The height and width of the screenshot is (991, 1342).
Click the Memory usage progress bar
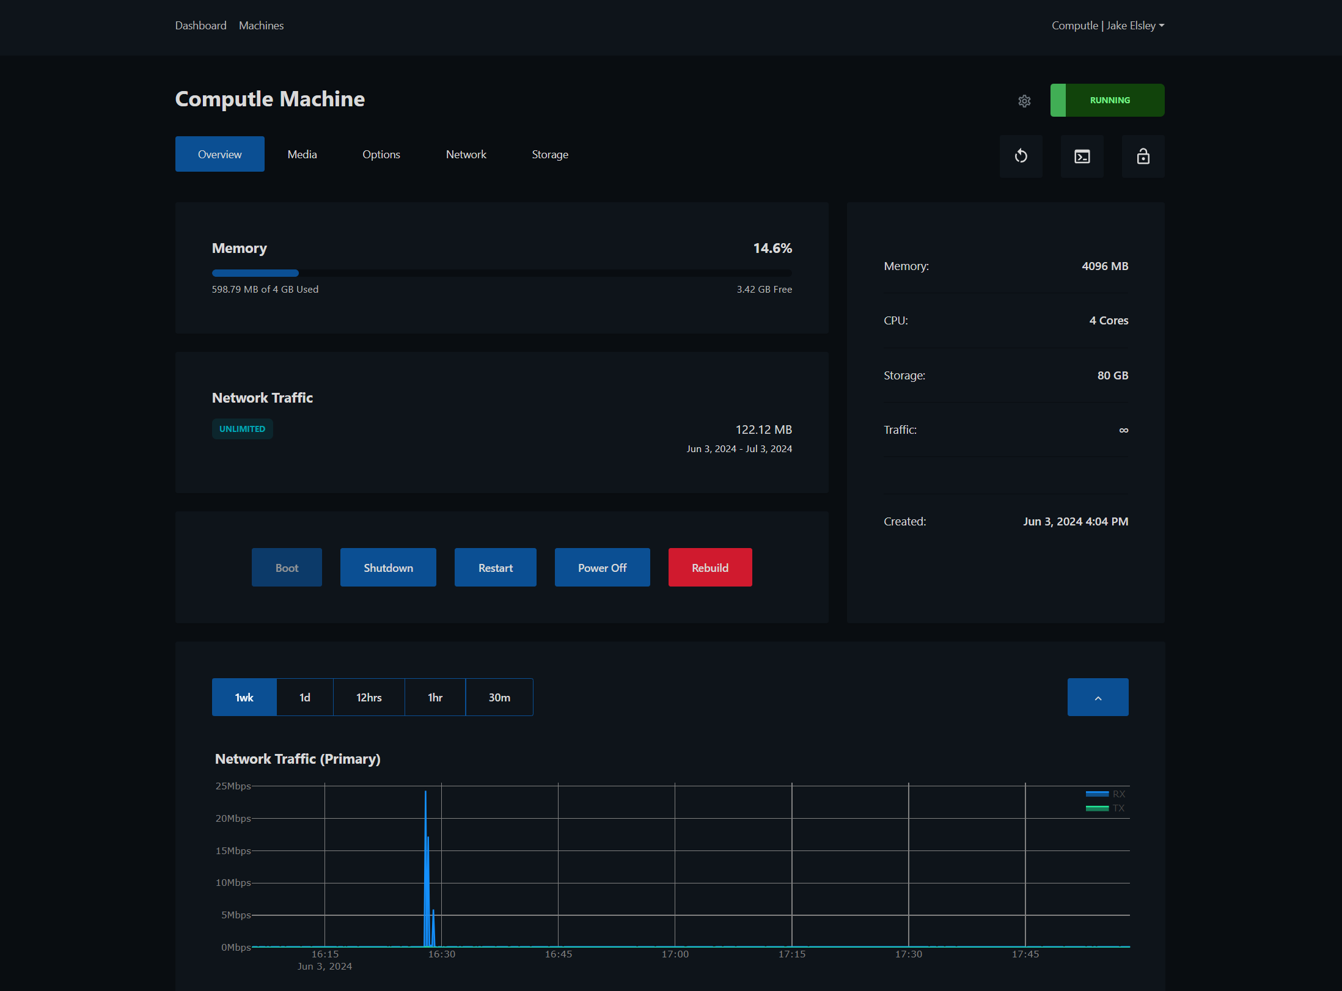(501, 273)
